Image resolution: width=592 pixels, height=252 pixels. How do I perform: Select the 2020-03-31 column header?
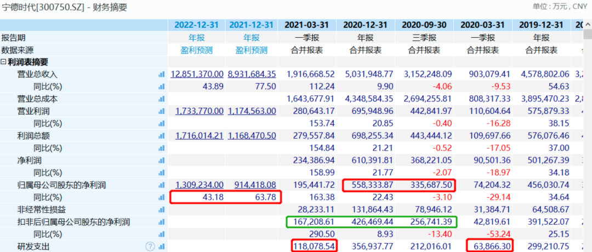pyautogui.click(x=482, y=25)
